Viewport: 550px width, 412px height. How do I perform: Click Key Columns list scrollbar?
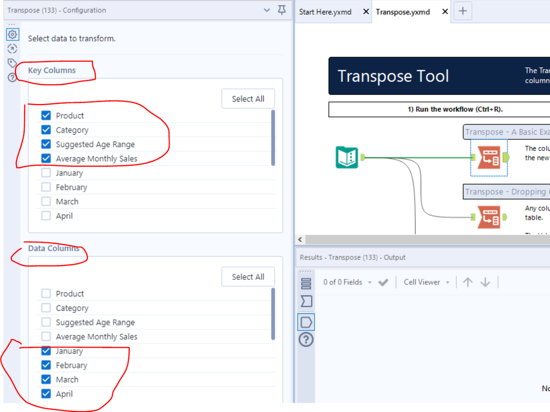pos(273,138)
